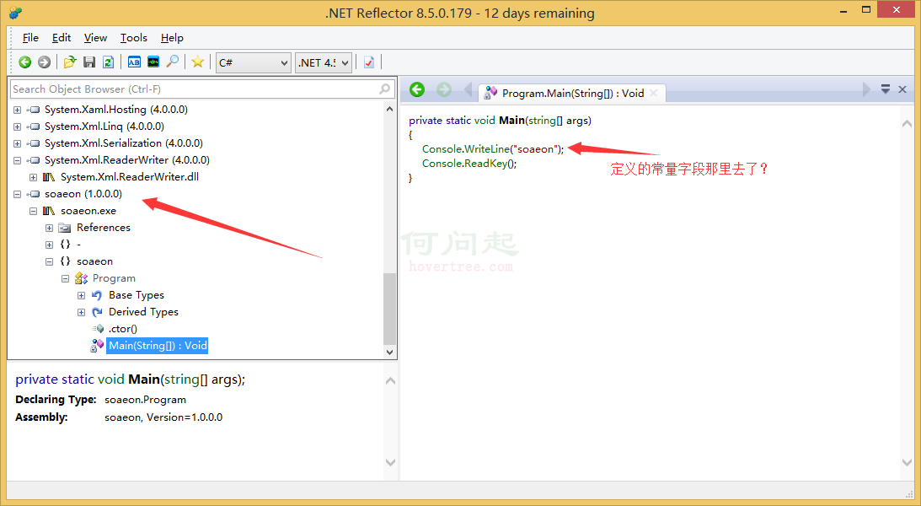Expand the References node
Viewport: 921px width, 506px height.
click(x=50, y=228)
